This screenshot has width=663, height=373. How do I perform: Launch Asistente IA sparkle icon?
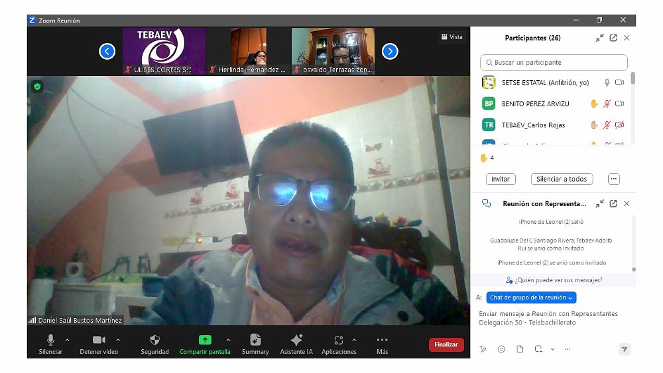point(296,340)
